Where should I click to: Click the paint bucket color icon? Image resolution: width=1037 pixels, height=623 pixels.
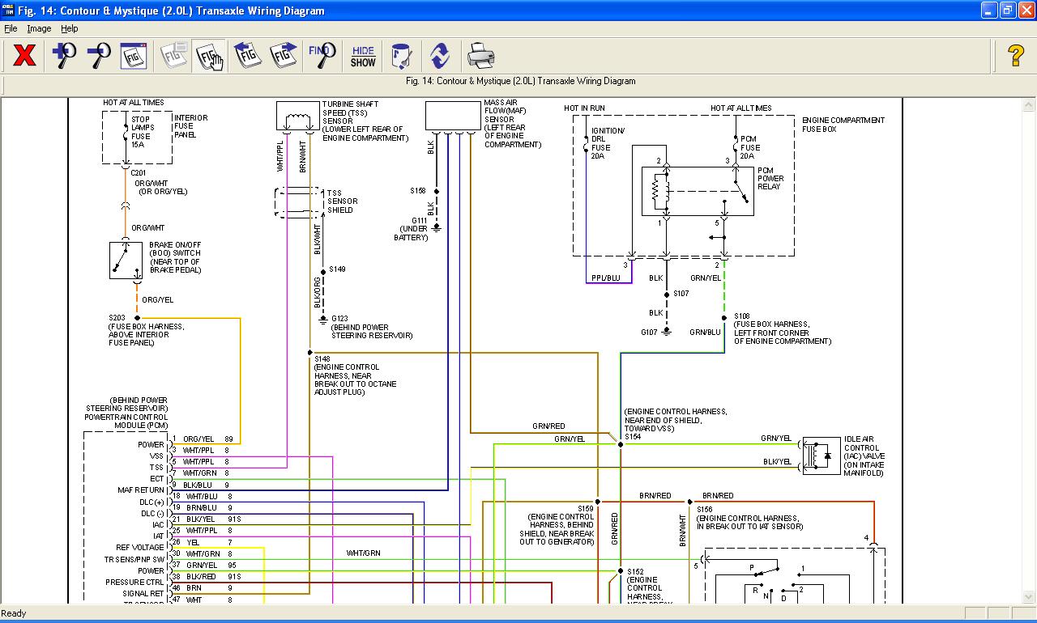(401, 56)
